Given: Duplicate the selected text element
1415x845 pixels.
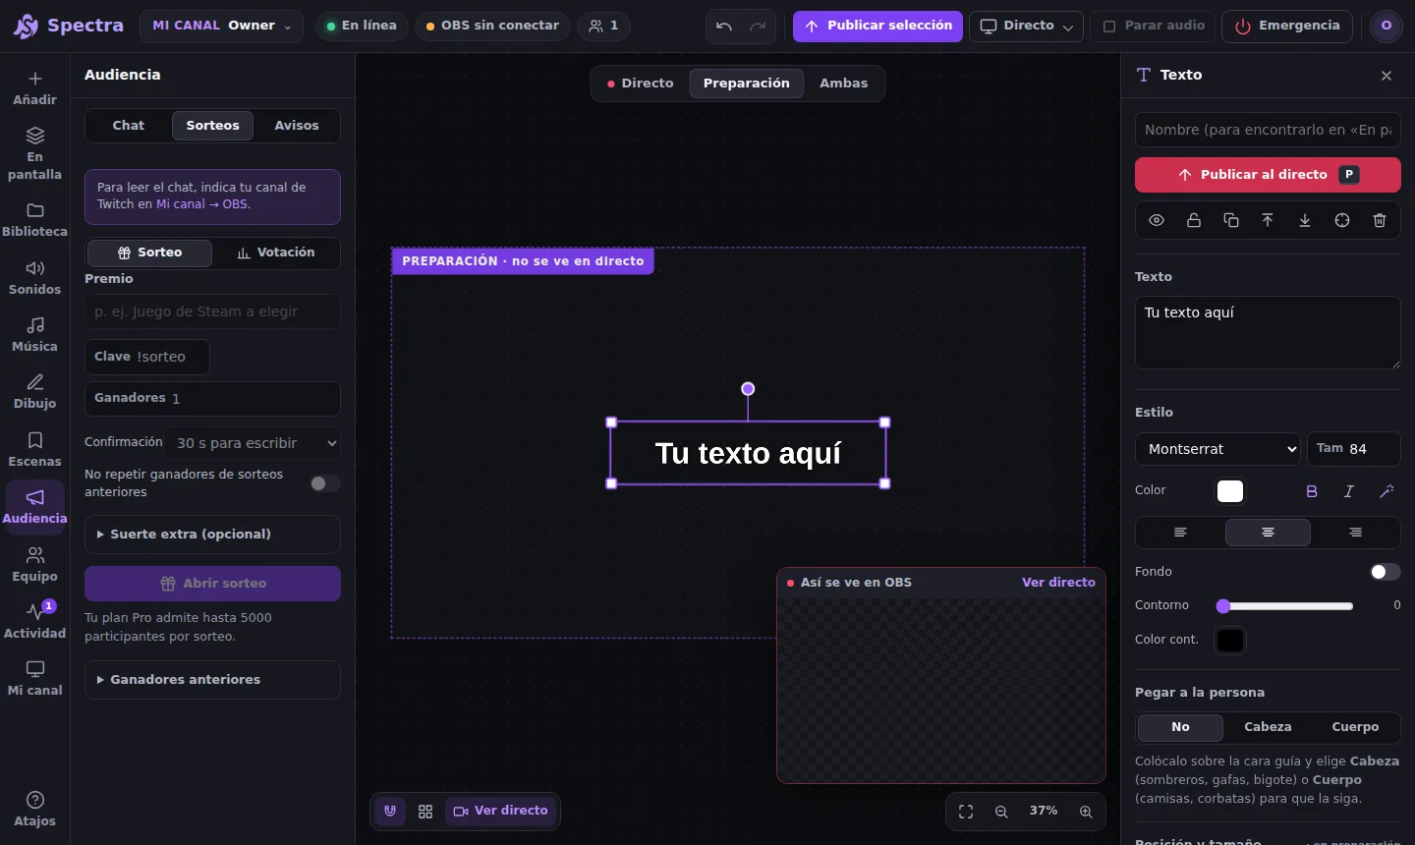Looking at the screenshot, I should (1231, 220).
